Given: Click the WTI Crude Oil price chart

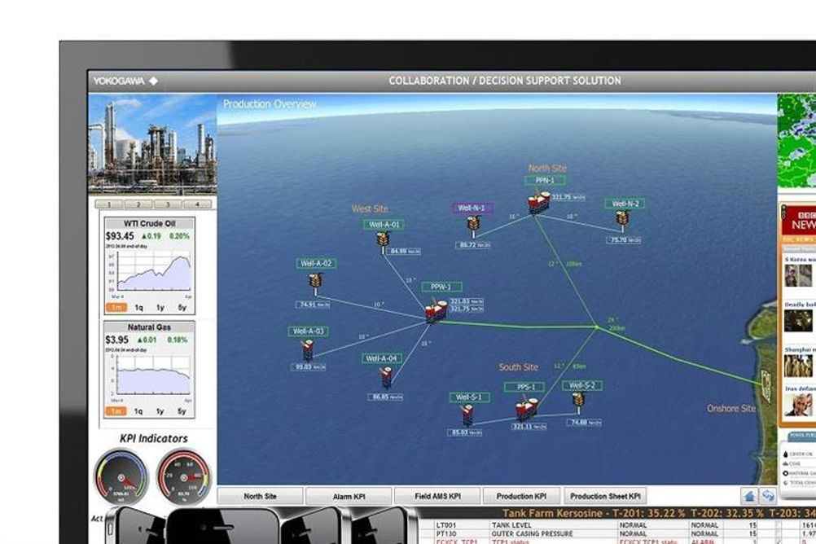Looking at the screenshot, I should click(153, 273).
